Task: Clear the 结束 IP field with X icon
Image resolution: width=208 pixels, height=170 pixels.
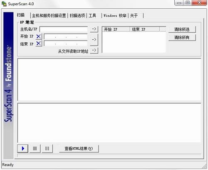Action: point(39,44)
